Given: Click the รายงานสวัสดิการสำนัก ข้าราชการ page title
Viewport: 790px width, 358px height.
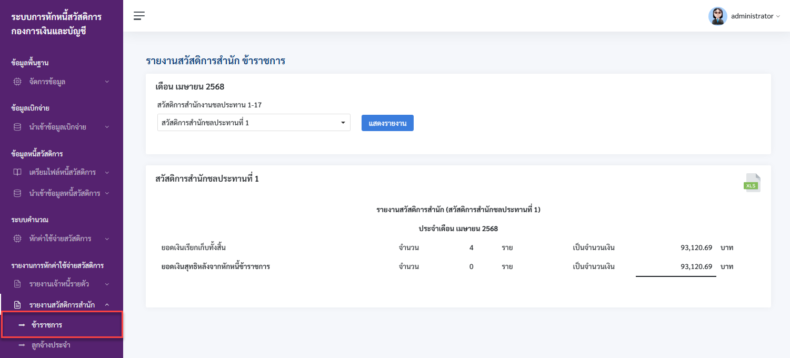Looking at the screenshot, I should (x=215, y=61).
